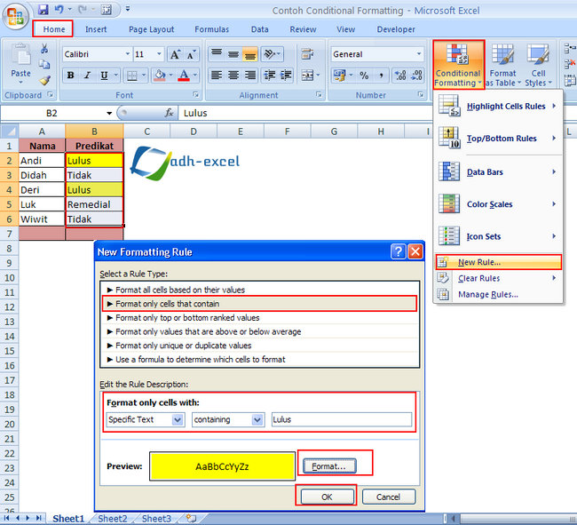Align text right
The height and width of the screenshot is (525, 577).
click(249, 76)
